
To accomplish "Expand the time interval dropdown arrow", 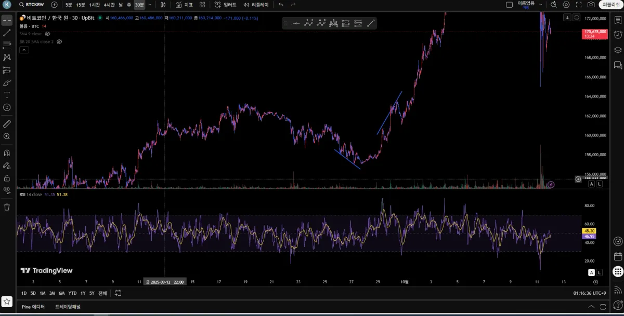I will (x=150, y=5).
